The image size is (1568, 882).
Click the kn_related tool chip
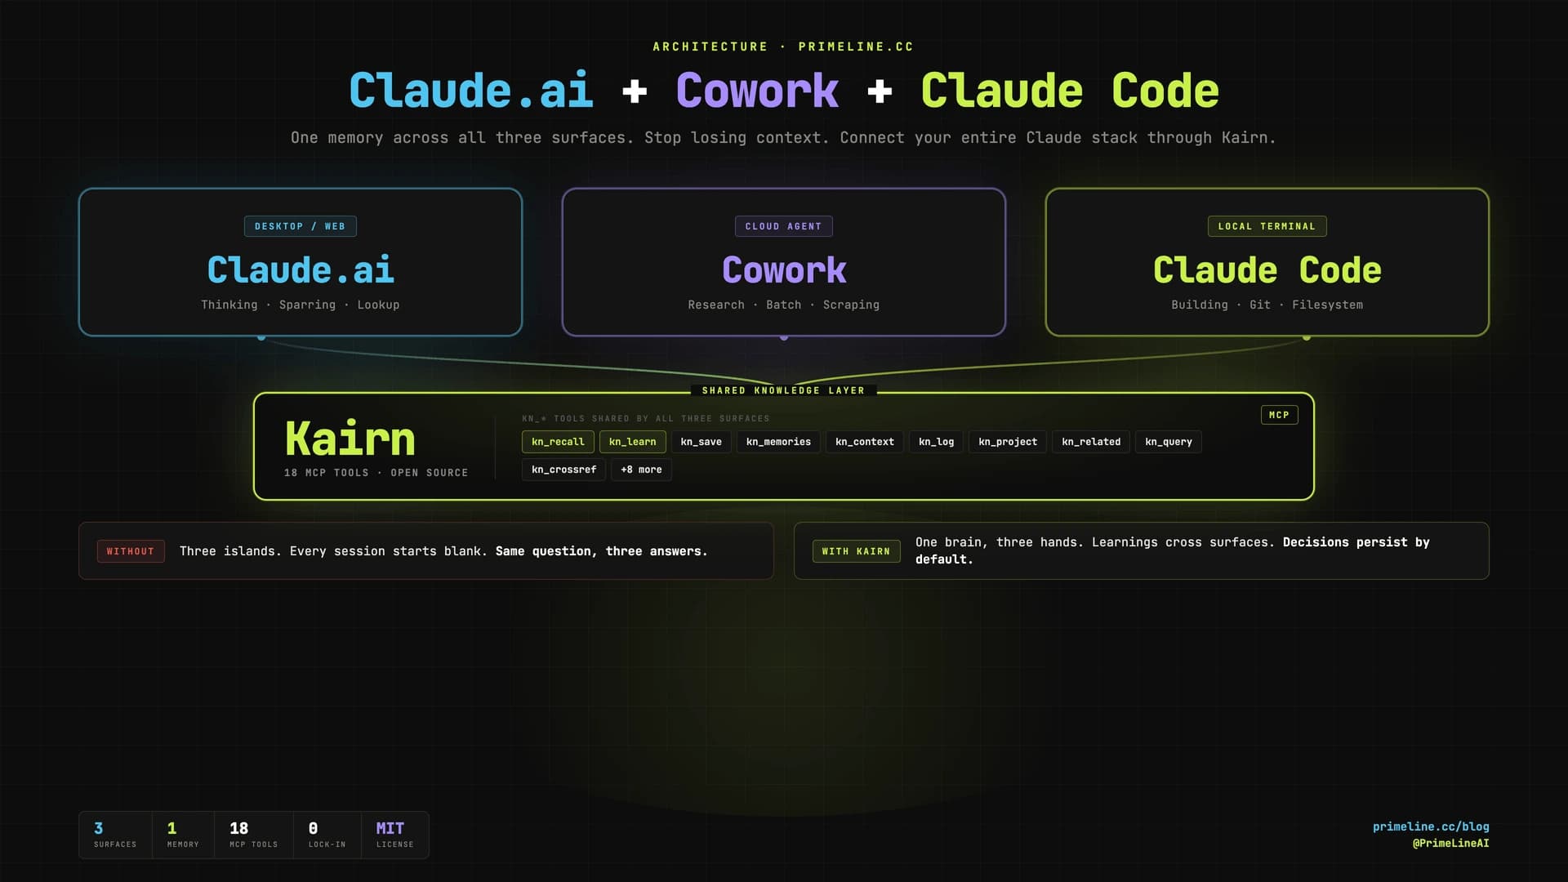click(x=1090, y=442)
